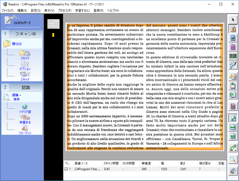The height and width of the screenshot is (181, 239).
Task: Open file with 開く(O) button
Action: coord(12,44)
